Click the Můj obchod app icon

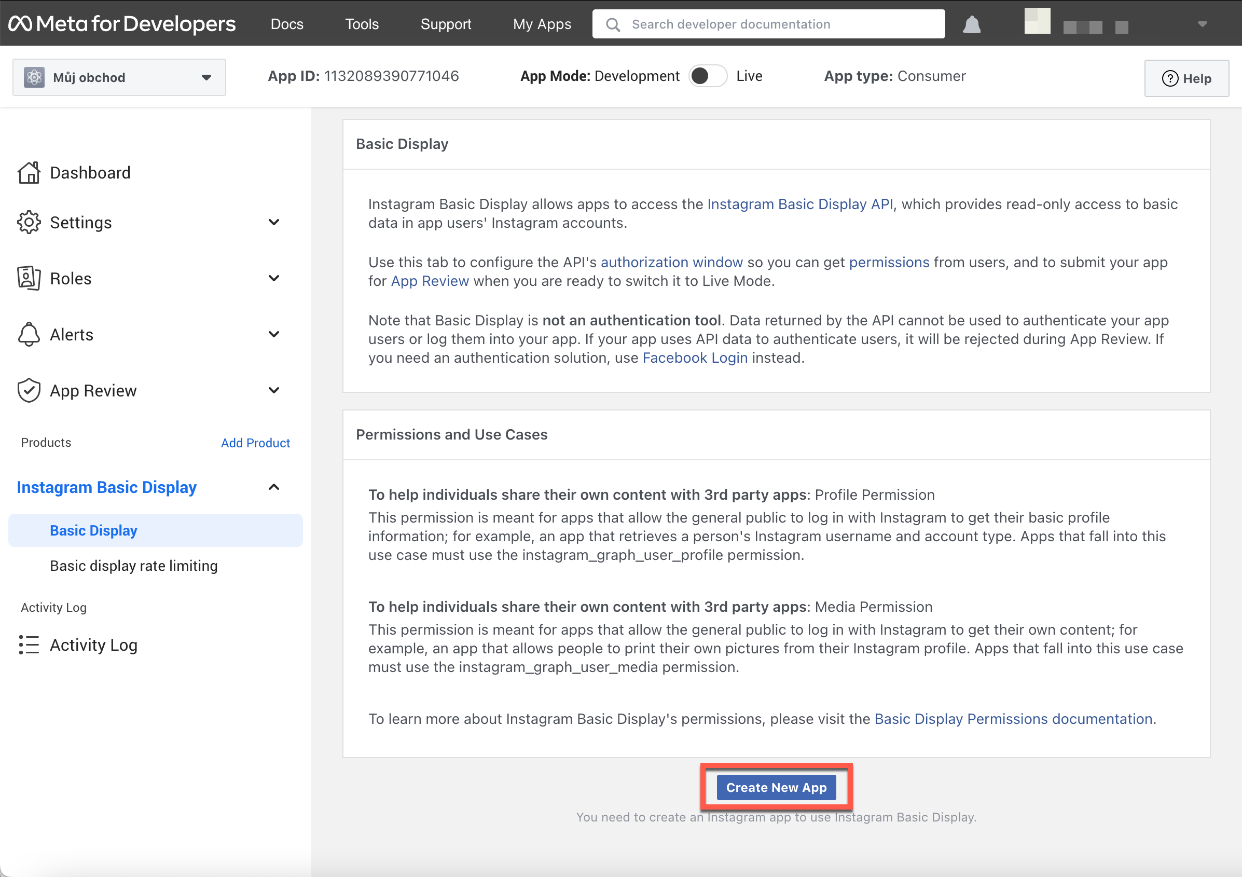click(34, 77)
